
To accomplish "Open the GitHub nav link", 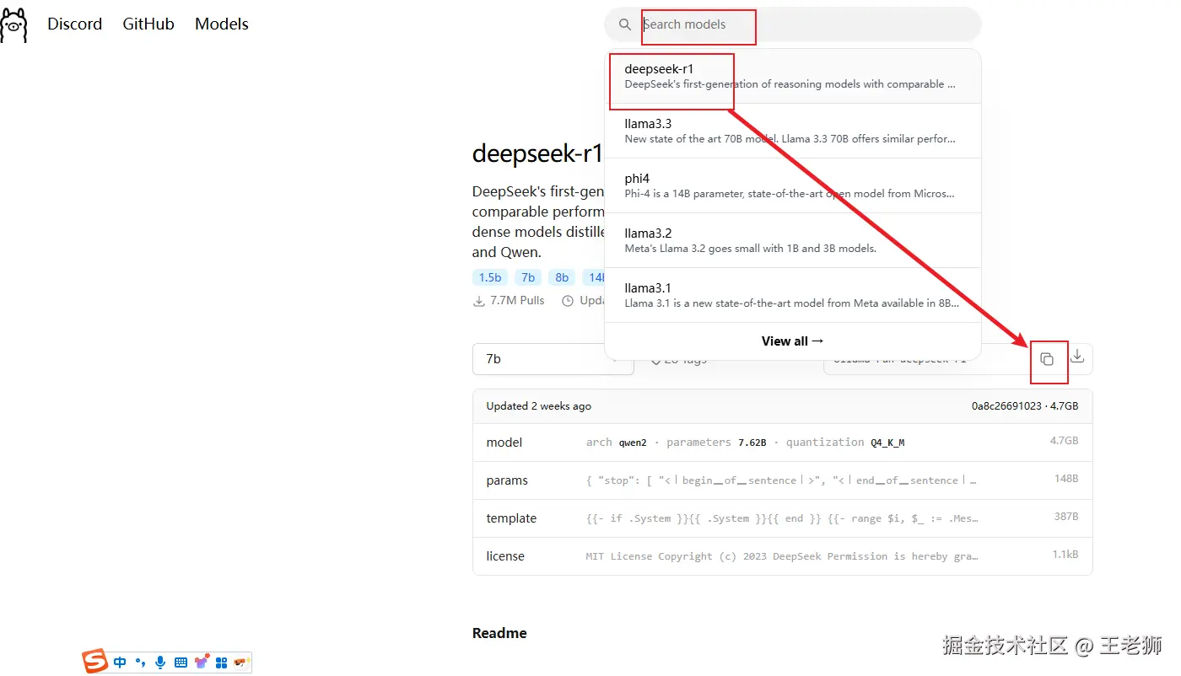I will point(148,24).
